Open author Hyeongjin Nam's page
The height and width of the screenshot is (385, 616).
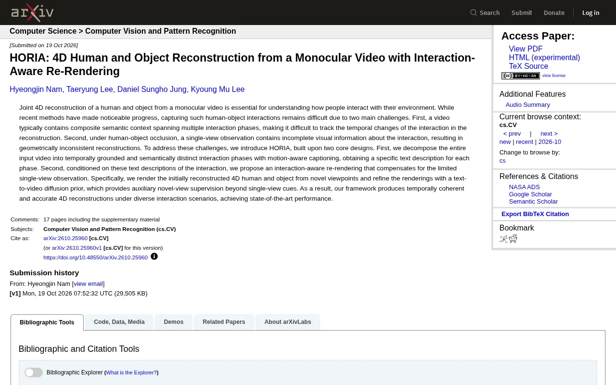click(36, 90)
